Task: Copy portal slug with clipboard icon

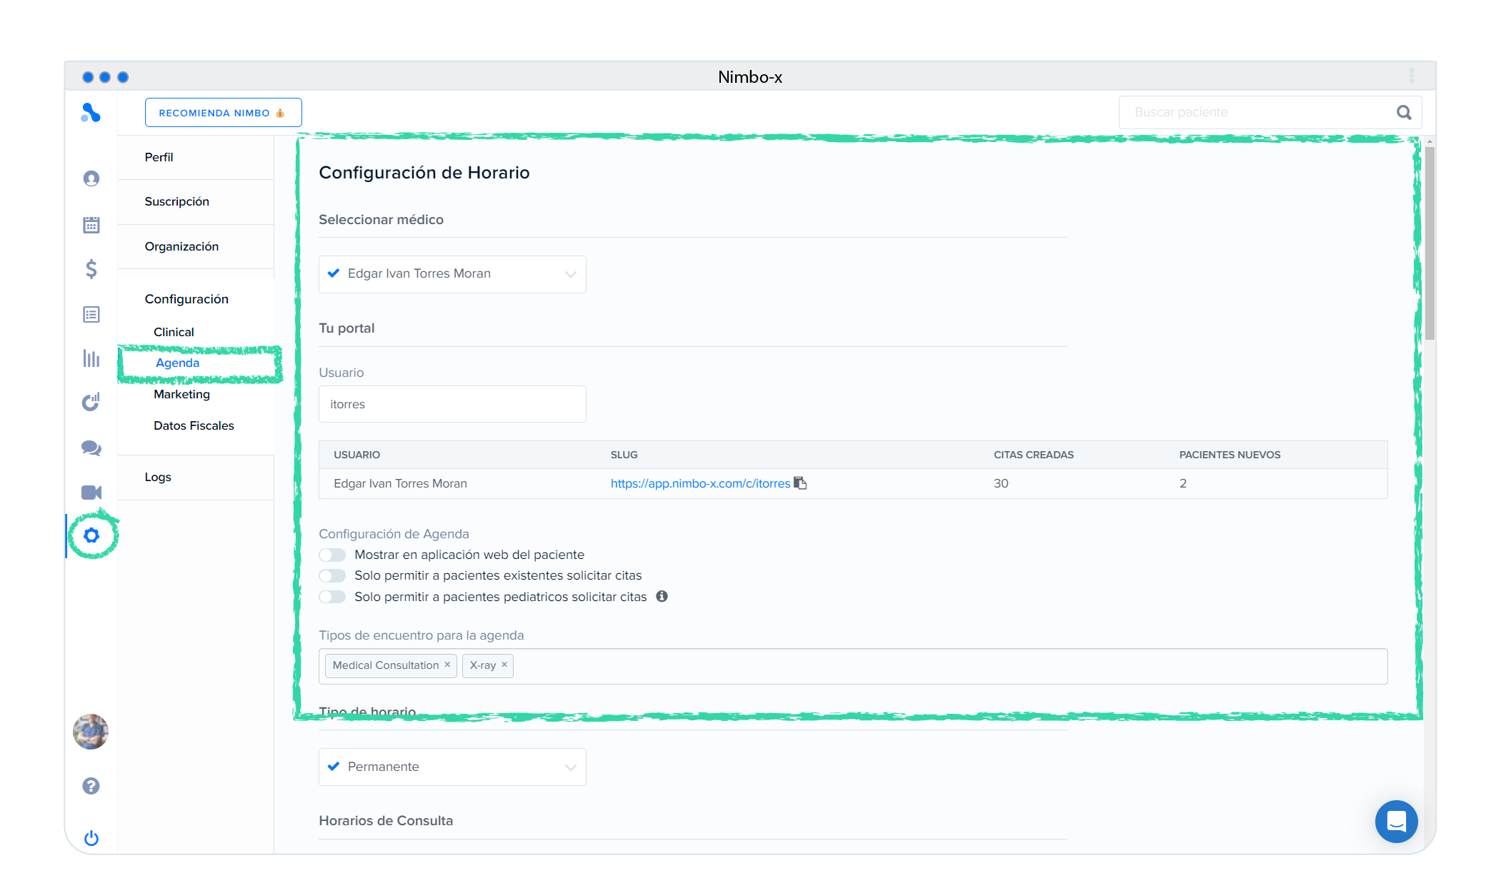Action: [800, 483]
